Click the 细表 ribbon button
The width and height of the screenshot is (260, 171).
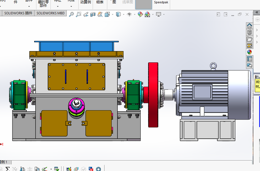pos(100,2)
